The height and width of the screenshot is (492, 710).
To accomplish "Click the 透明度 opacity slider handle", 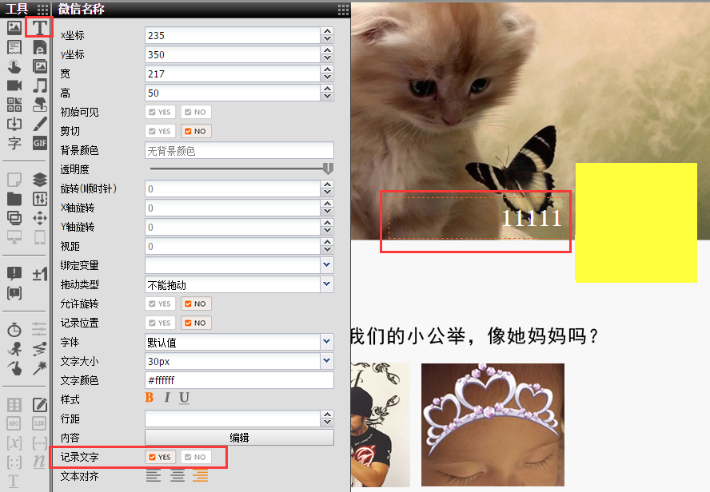I will 329,169.
